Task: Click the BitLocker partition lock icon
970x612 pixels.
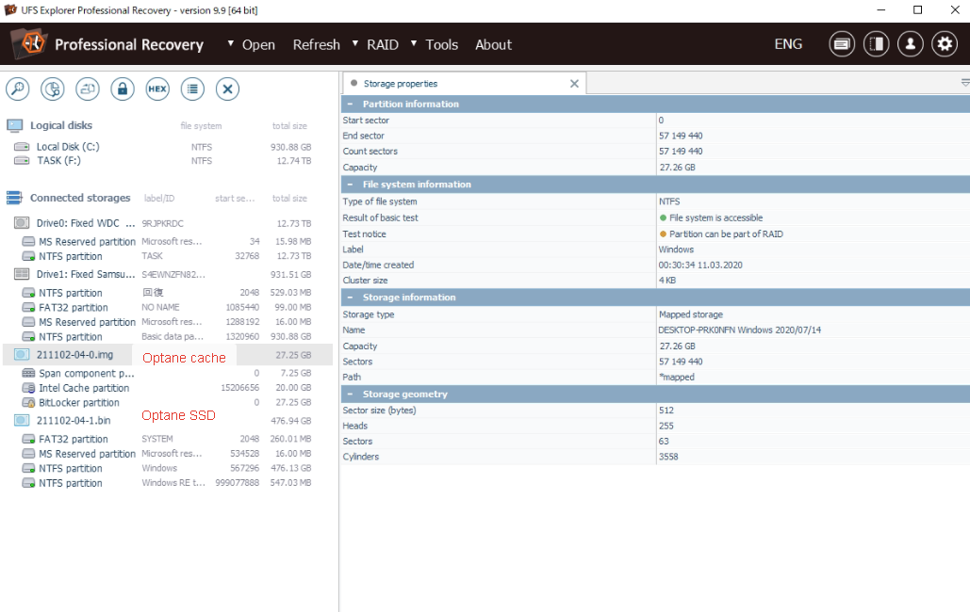Action: click(x=28, y=402)
